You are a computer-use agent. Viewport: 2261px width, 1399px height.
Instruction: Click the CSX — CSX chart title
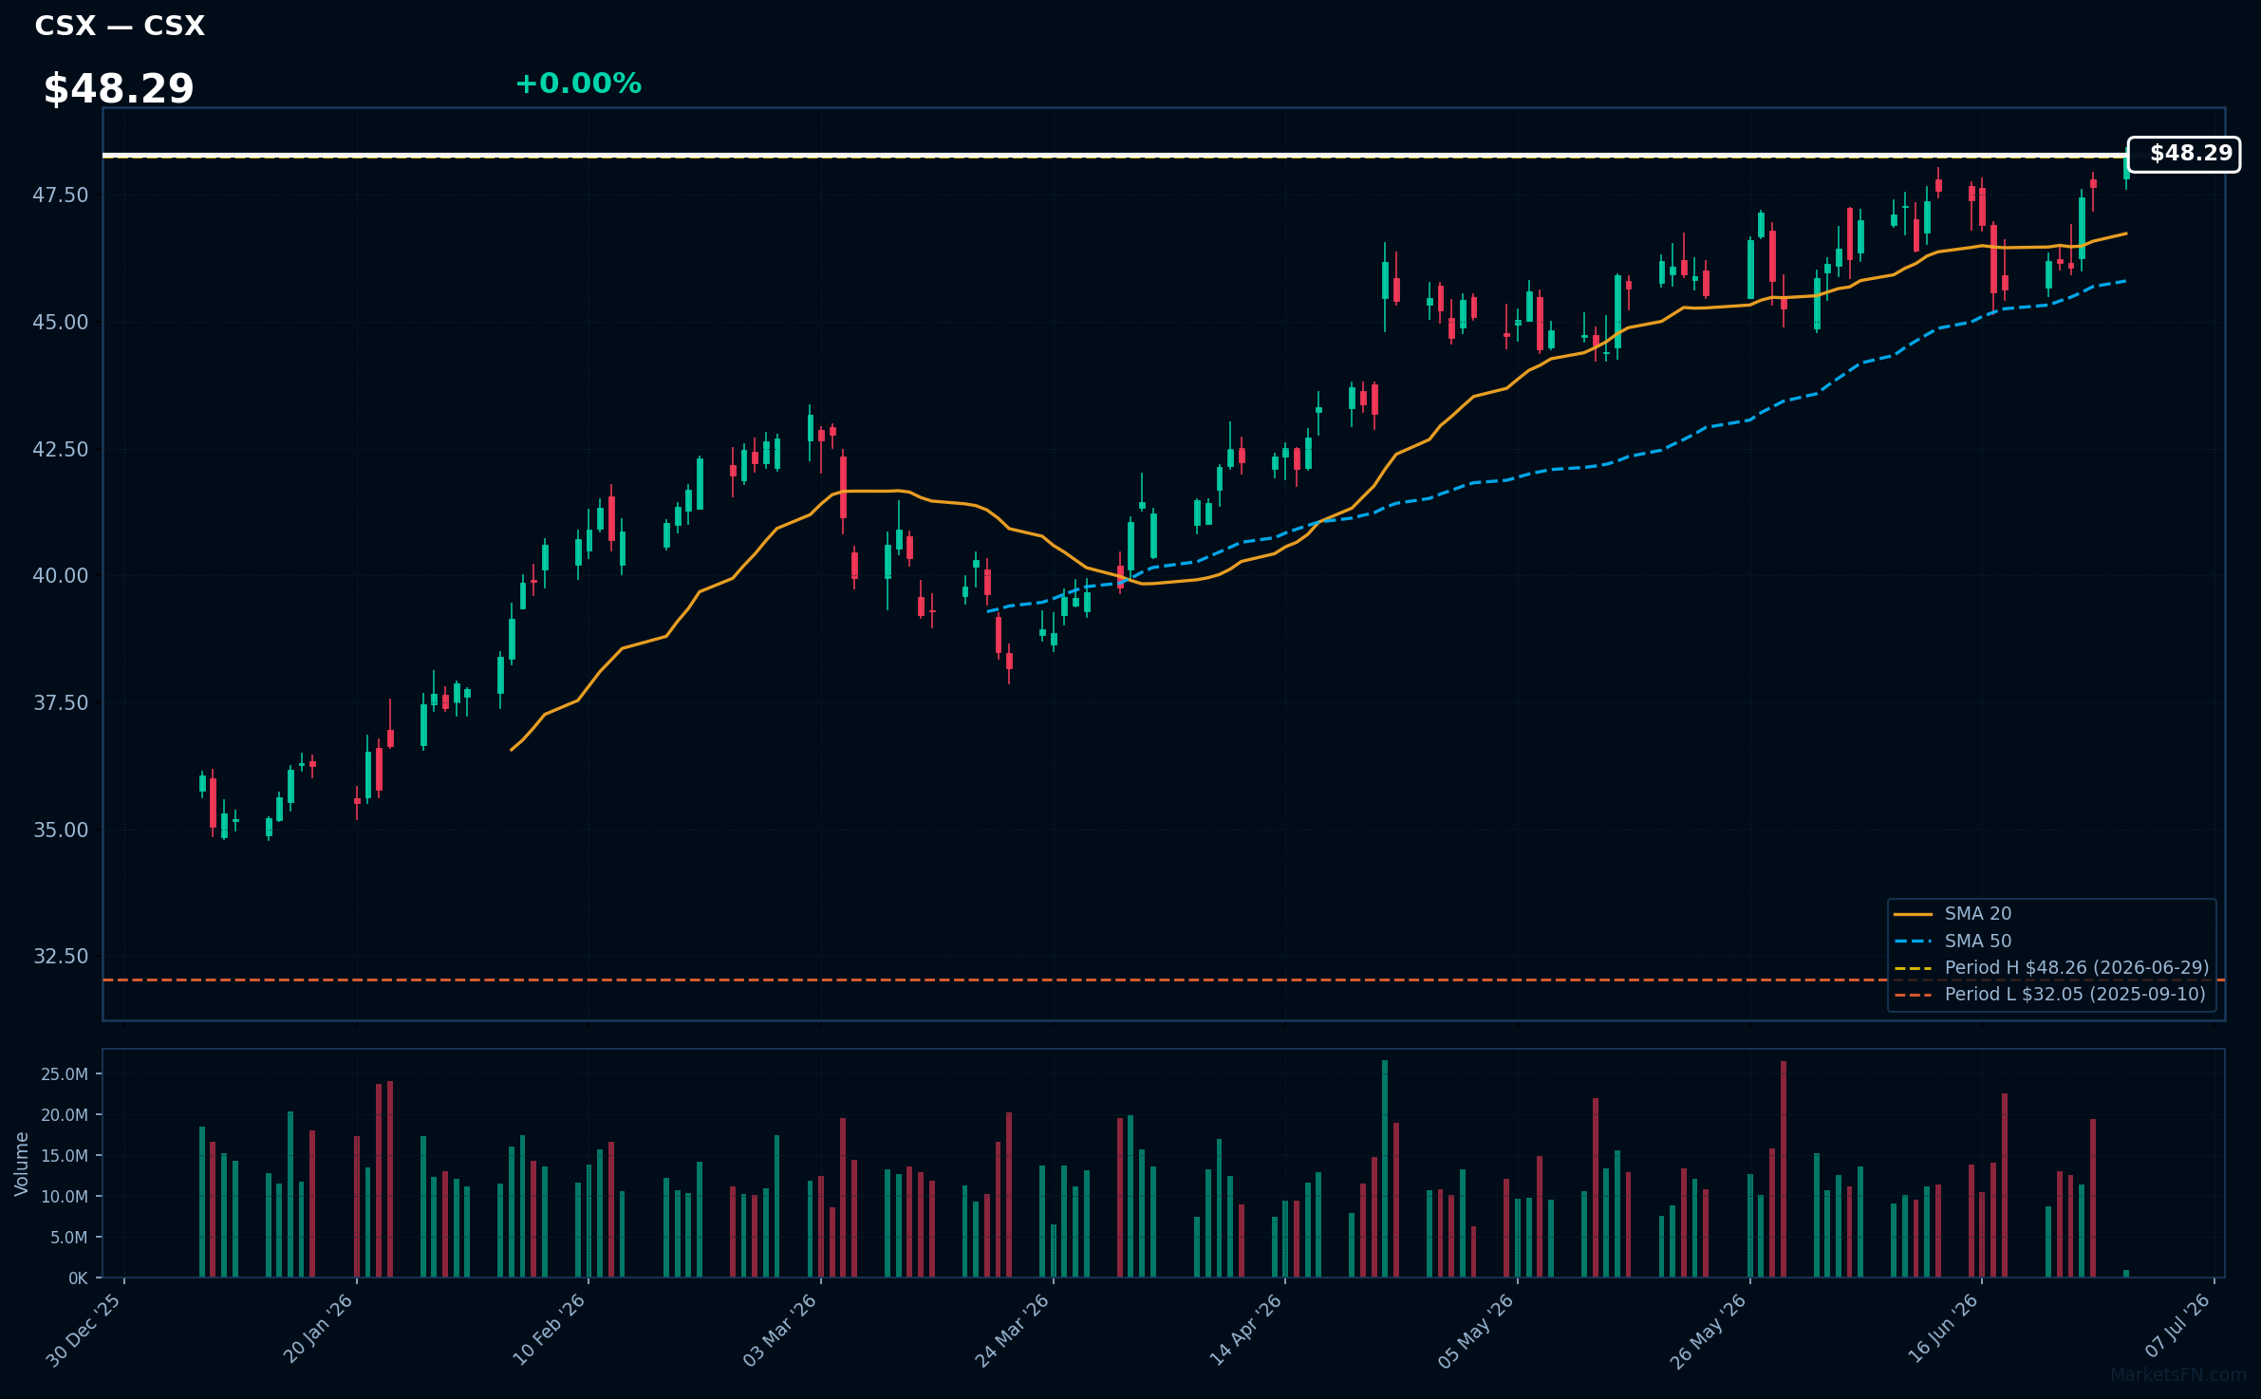click(x=120, y=26)
